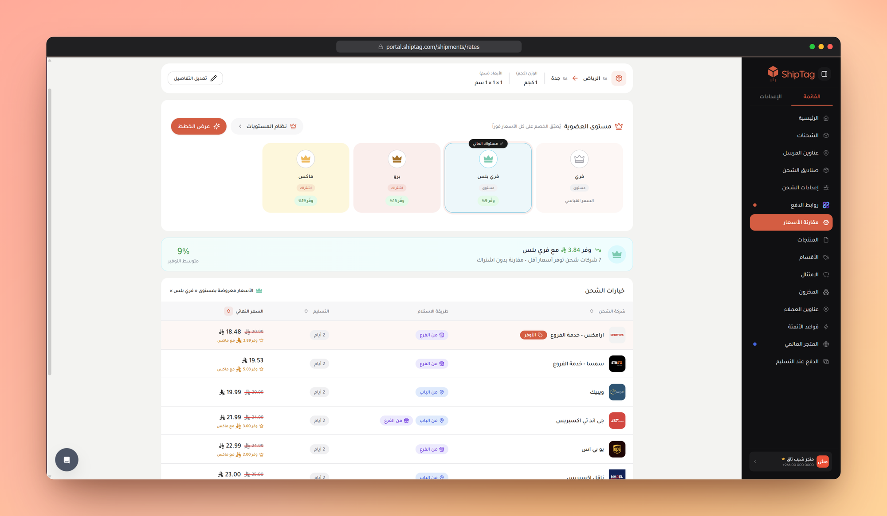887x516 pixels.
Task: Click من الفرع badge in جي اند تي row
Action: click(x=396, y=420)
